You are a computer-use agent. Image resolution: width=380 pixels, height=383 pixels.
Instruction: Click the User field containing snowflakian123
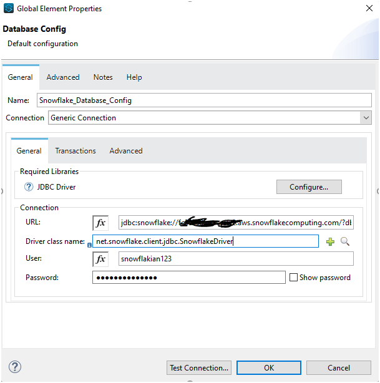(236, 259)
